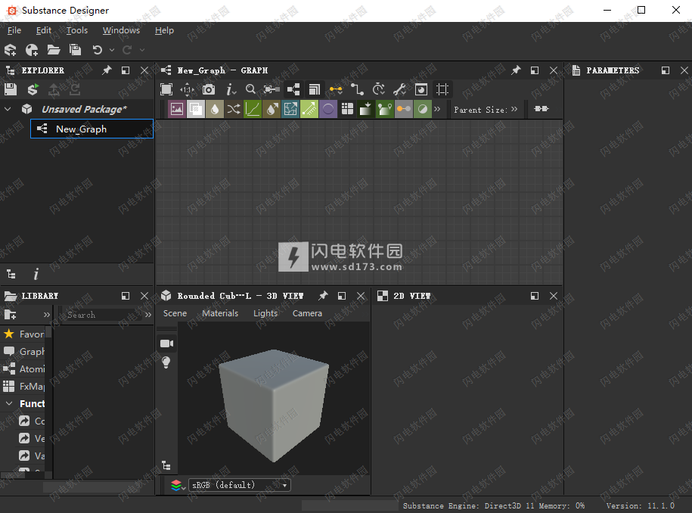Toggle the node view mode icon
692x513 pixels.
point(293,89)
